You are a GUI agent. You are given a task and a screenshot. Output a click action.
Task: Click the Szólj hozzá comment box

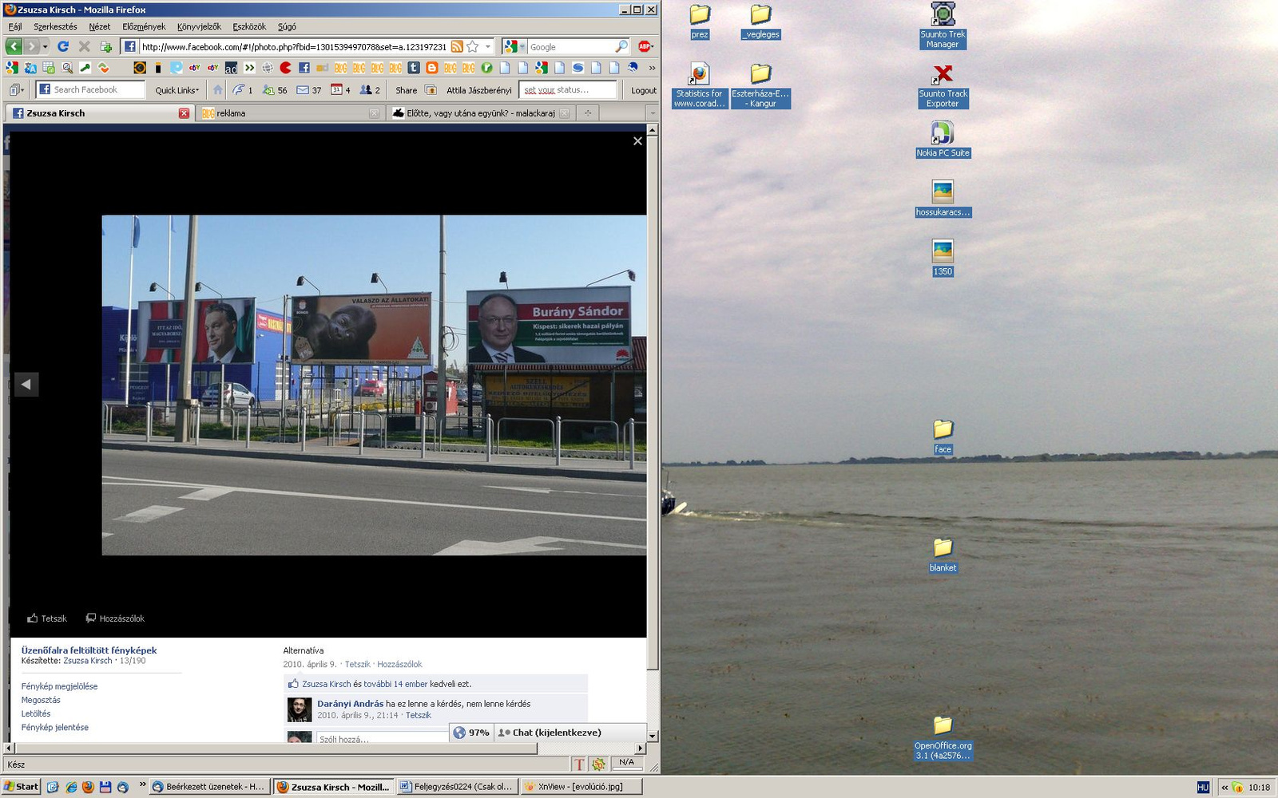click(382, 739)
